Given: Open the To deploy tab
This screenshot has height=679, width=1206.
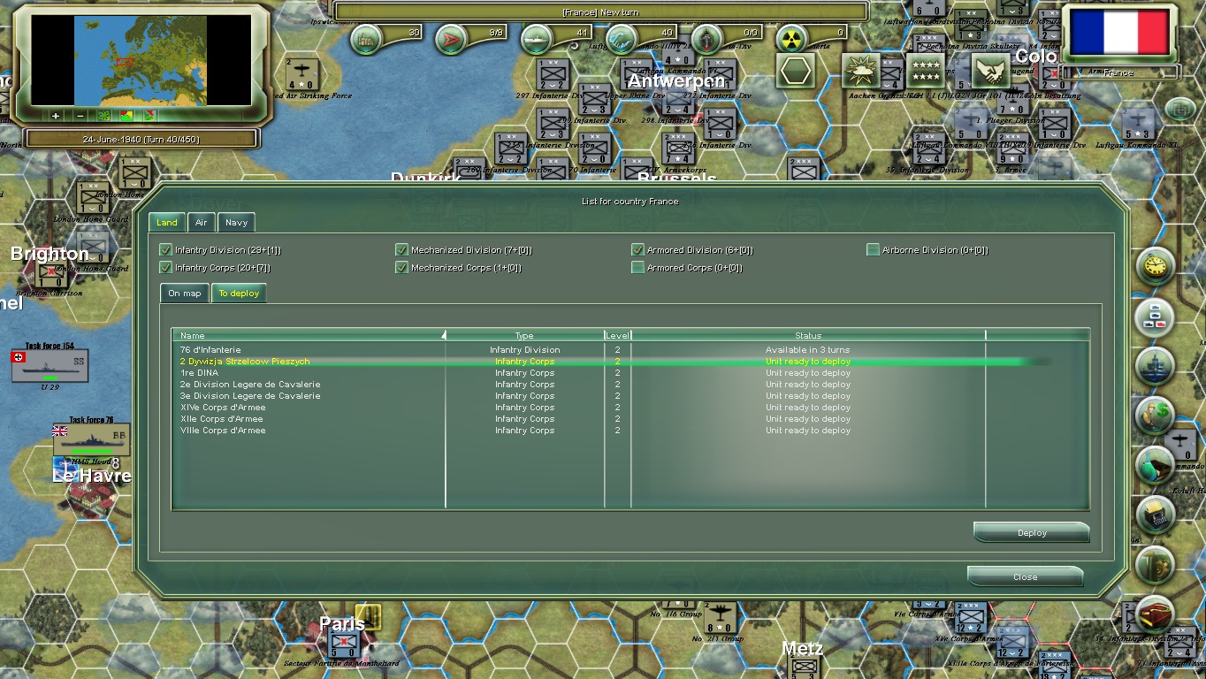Looking at the screenshot, I should point(239,294).
